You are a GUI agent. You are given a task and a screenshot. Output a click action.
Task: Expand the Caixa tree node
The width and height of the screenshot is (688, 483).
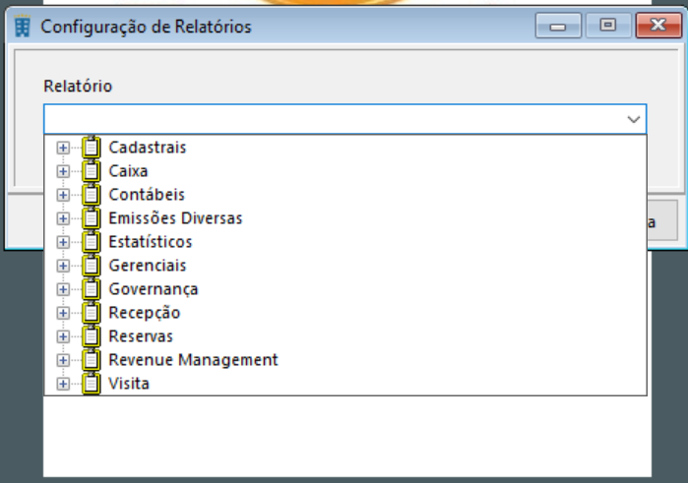click(x=63, y=171)
